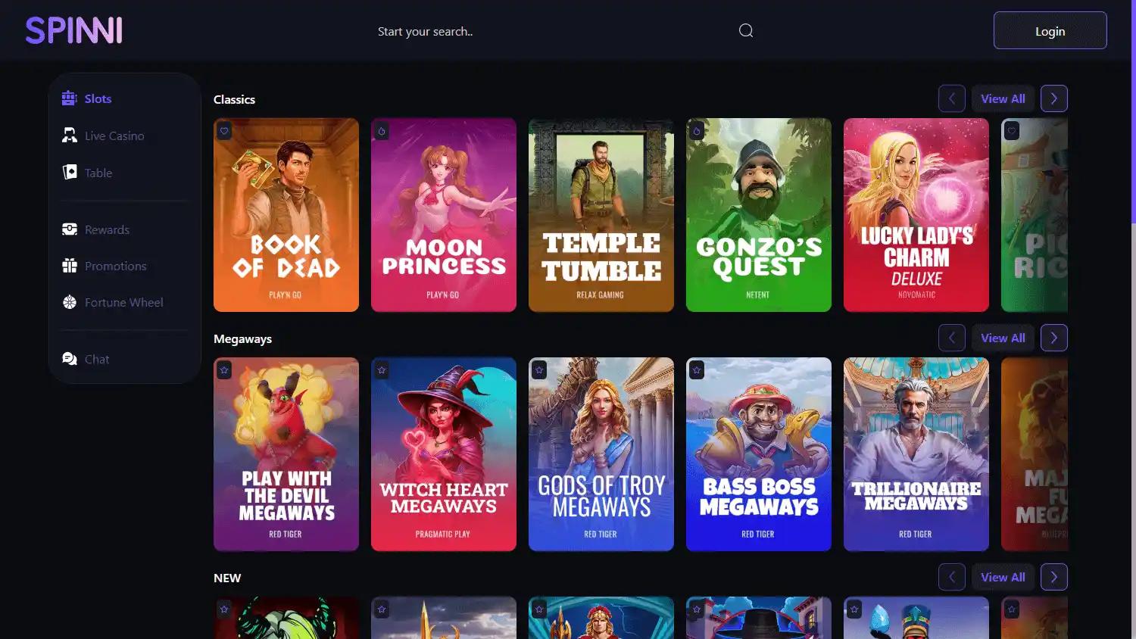Show next NEW games with right arrow

[1054, 577]
